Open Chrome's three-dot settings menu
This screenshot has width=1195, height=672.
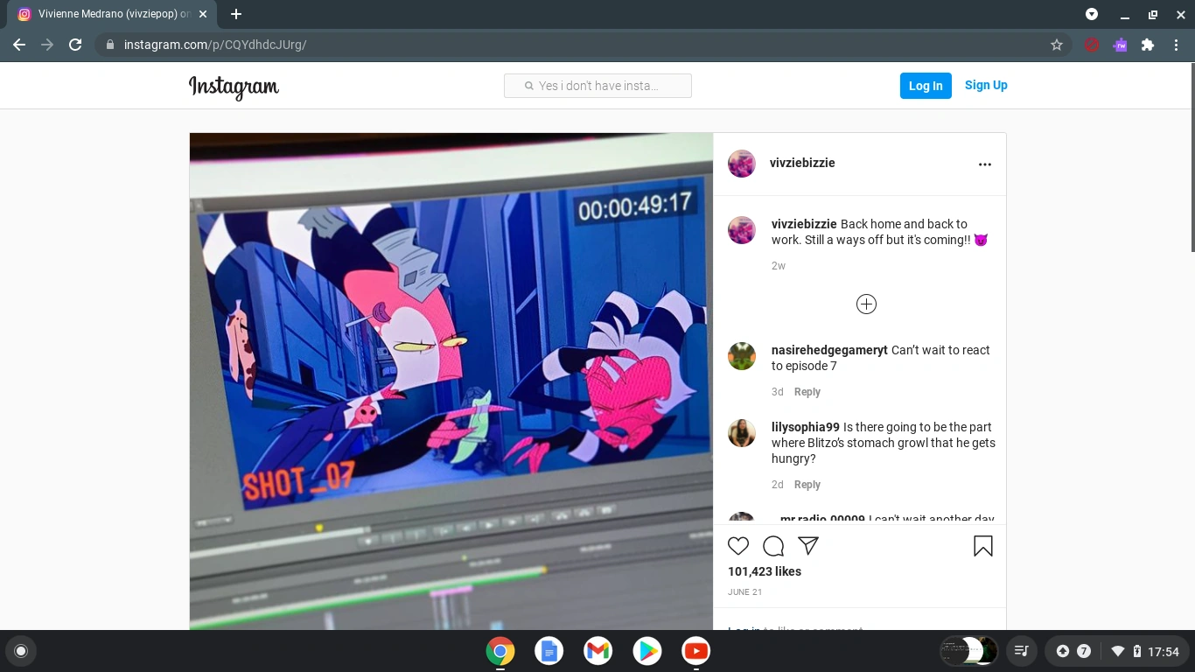point(1176,45)
